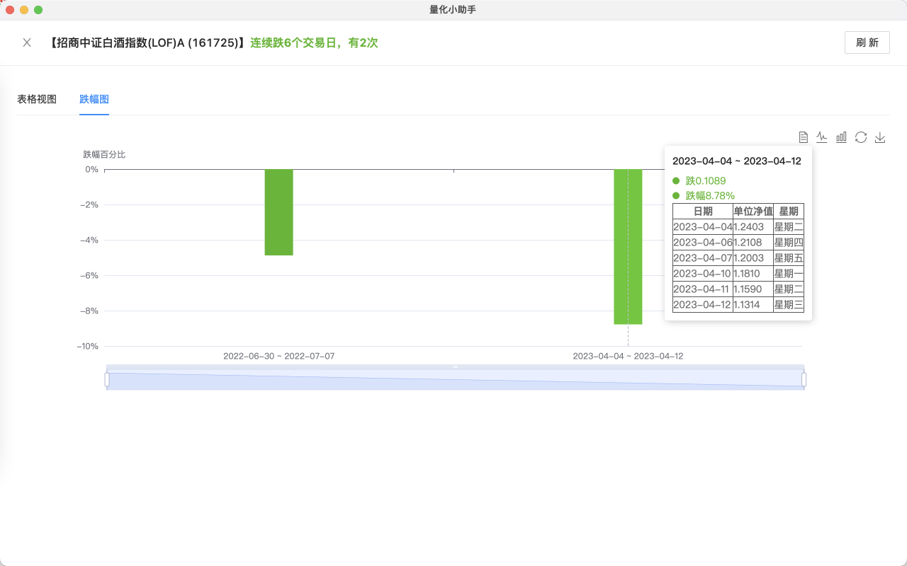Click the green text 连续跌6个交易日，有2次
Viewport: 907px width, 566px height.
coord(314,43)
